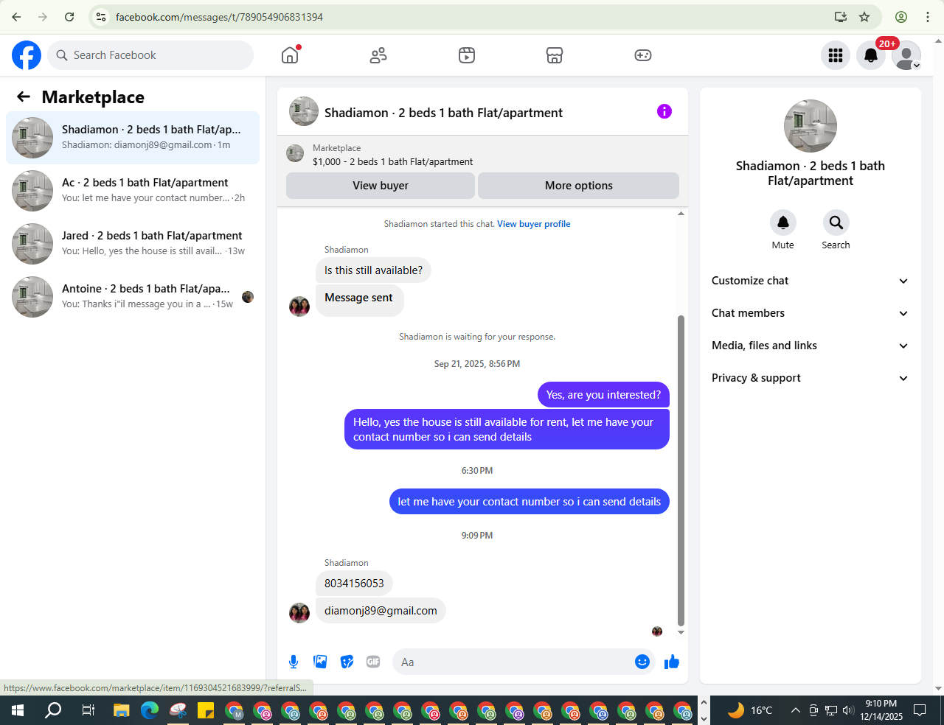Send a voice clip using microphone icon
Screen dimensions: 944x725
(294, 662)
